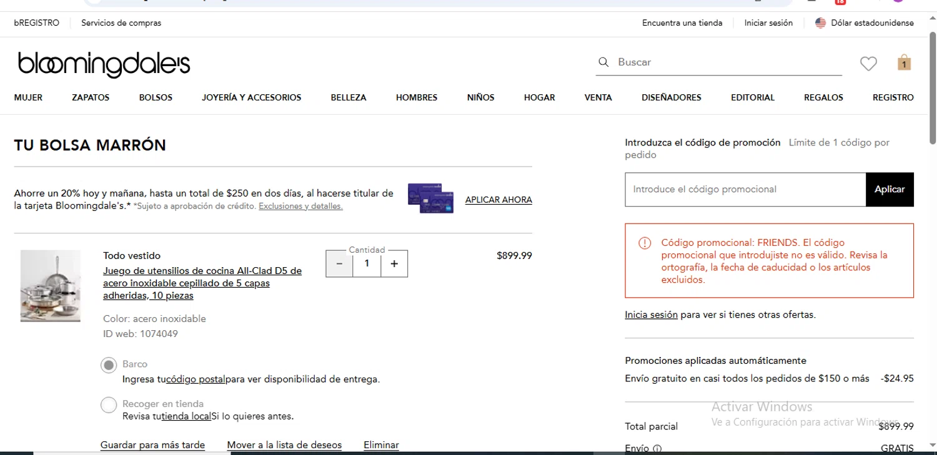937x455 pixels.
Task: Open the VENTA menu
Action: coord(598,97)
